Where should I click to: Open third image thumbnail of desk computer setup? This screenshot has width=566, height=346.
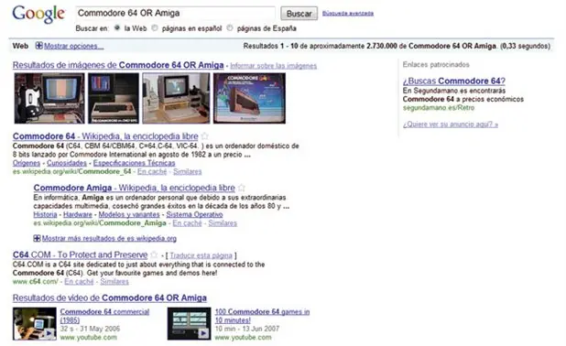[x=176, y=98]
